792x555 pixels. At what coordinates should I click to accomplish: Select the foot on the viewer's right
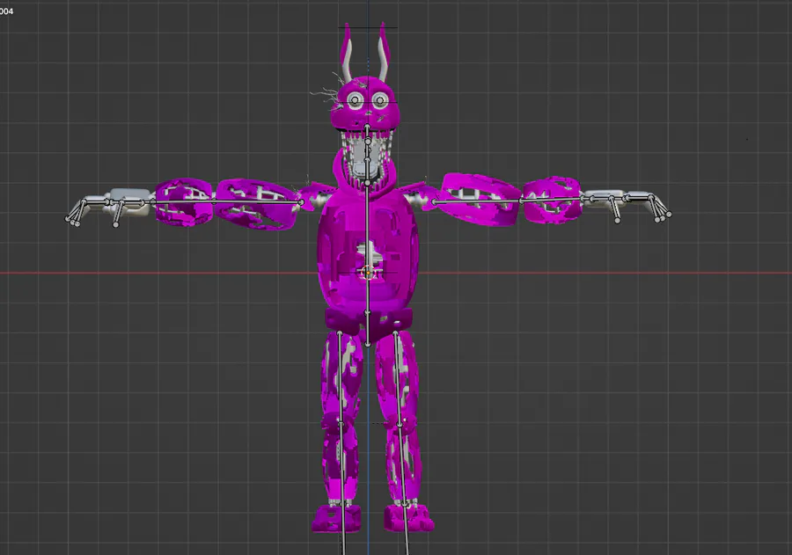(x=408, y=518)
